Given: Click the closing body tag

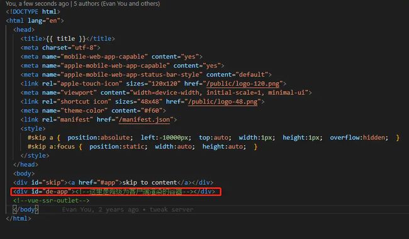Looking at the screenshot, I should coord(26,209).
